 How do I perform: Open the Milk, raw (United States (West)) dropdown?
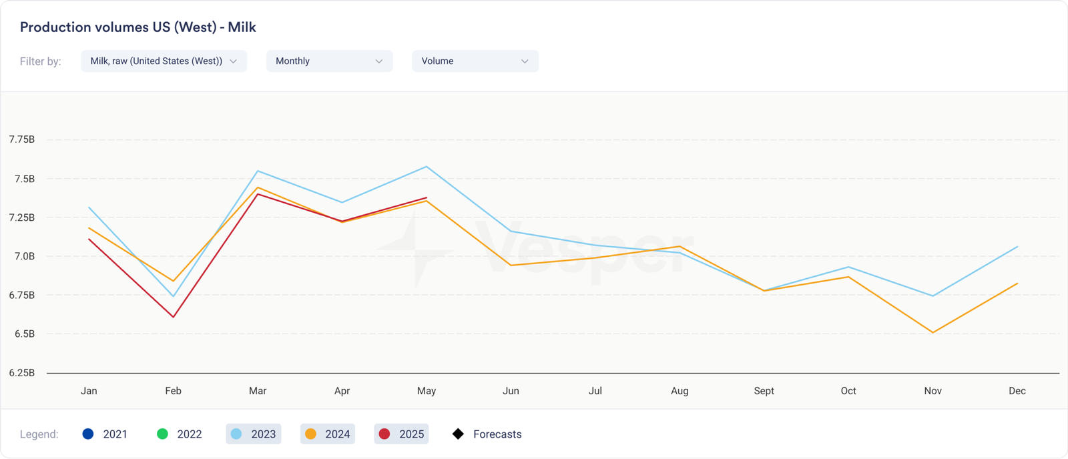pyautogui.click(x=164, y=61)
